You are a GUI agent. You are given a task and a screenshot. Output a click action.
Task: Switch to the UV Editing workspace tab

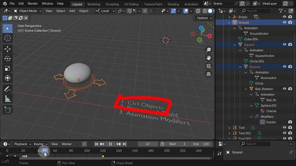point(131,4)
